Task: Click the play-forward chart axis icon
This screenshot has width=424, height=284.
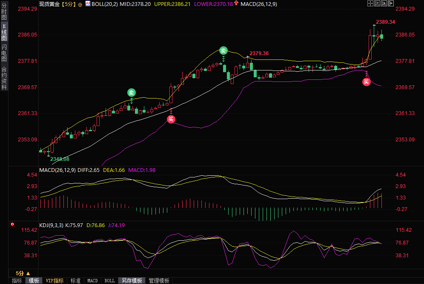Action: [x=384, y=3]
